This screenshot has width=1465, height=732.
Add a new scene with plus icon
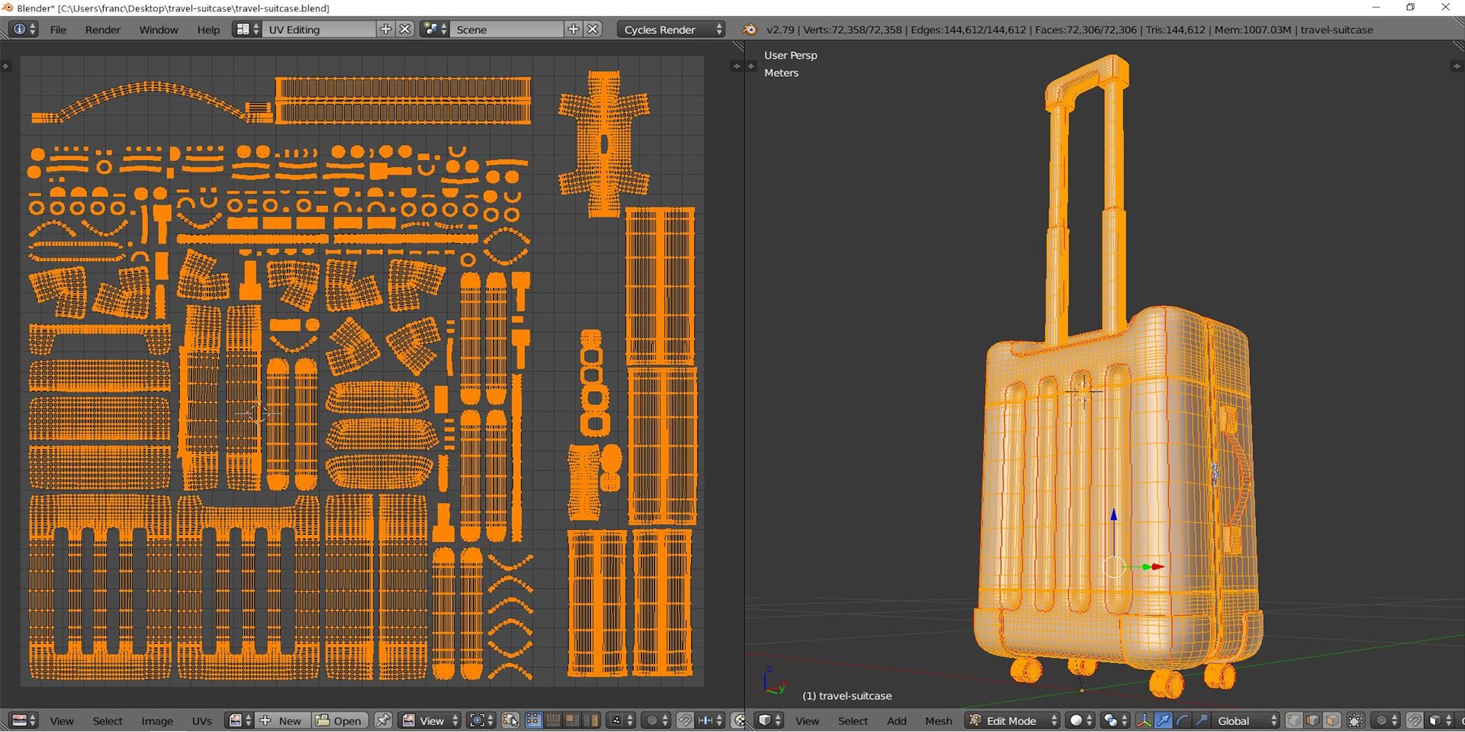[x=574, y=29]
